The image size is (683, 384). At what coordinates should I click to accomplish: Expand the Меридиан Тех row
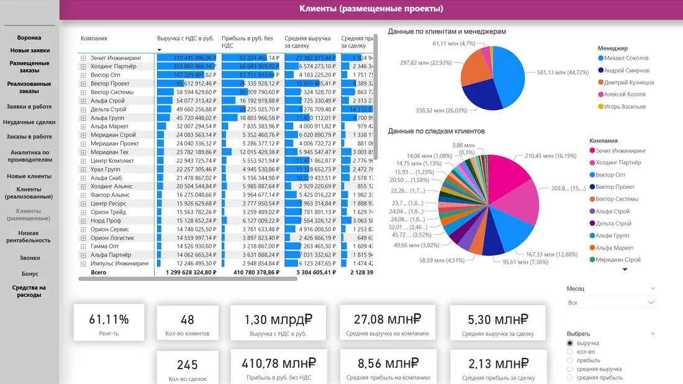tap(83, 152)
